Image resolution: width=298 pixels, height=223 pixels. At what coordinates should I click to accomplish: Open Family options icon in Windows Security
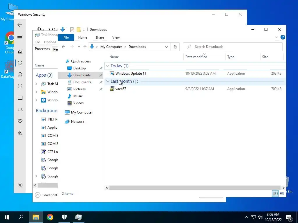tap(20, 133)
